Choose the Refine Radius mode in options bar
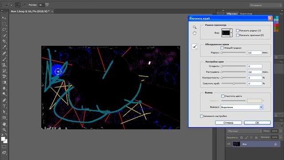The image size is (284, 160). tap(17, 5)
